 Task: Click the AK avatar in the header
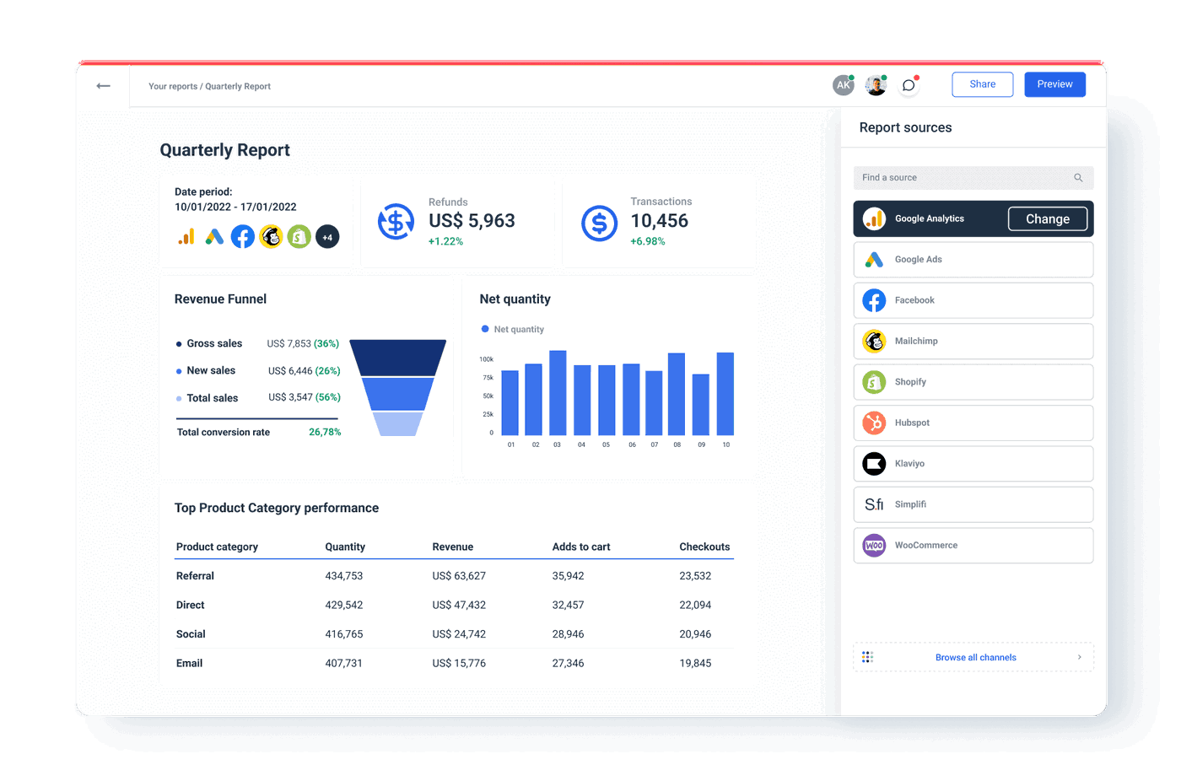click(844, 84)
